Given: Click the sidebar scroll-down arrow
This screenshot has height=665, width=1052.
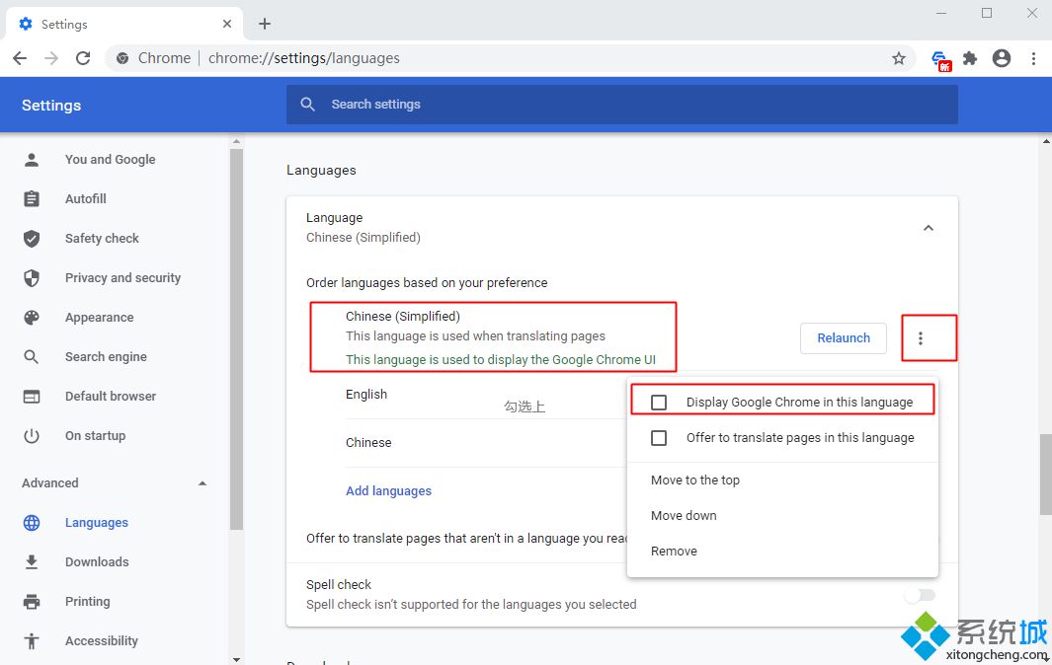Looking at the screenshot, I should [x=236, y=659].
